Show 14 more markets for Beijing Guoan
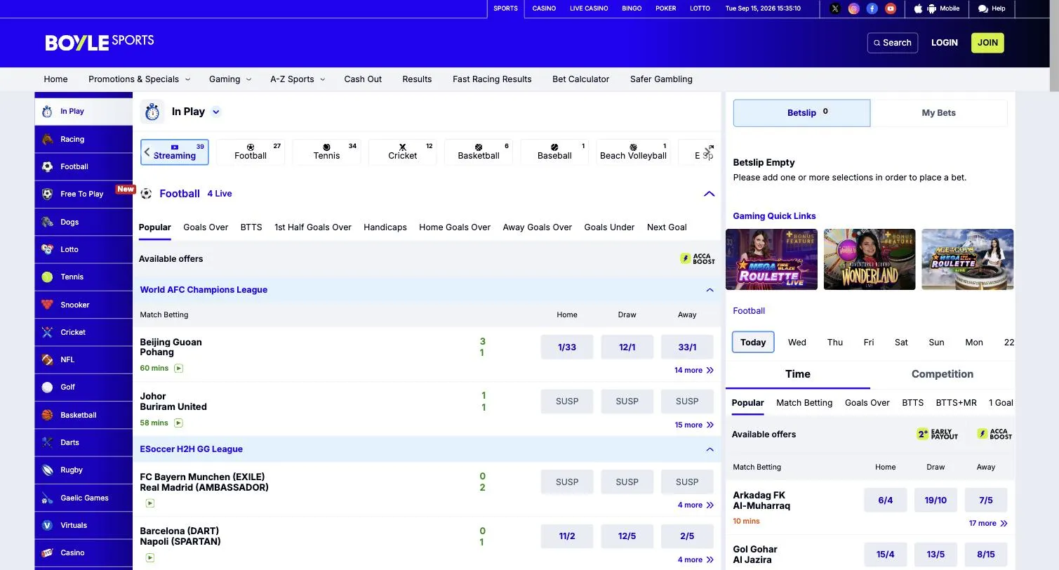Screen dimensions: 1059x570 (x=694, y=370)
